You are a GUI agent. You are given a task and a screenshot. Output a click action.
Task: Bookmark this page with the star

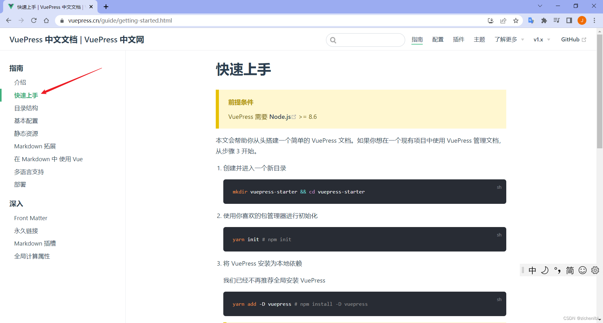[x=516, y=20]
